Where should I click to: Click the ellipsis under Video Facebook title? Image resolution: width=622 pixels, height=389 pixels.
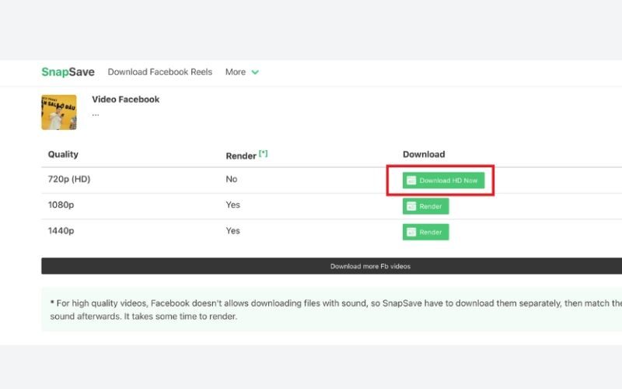[x=96, y=114]
